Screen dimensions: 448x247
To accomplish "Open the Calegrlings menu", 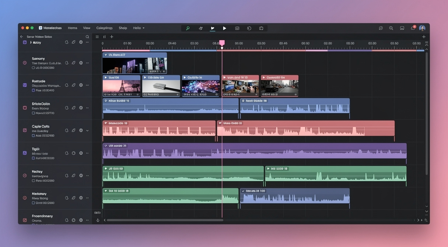I will point(104,28).
